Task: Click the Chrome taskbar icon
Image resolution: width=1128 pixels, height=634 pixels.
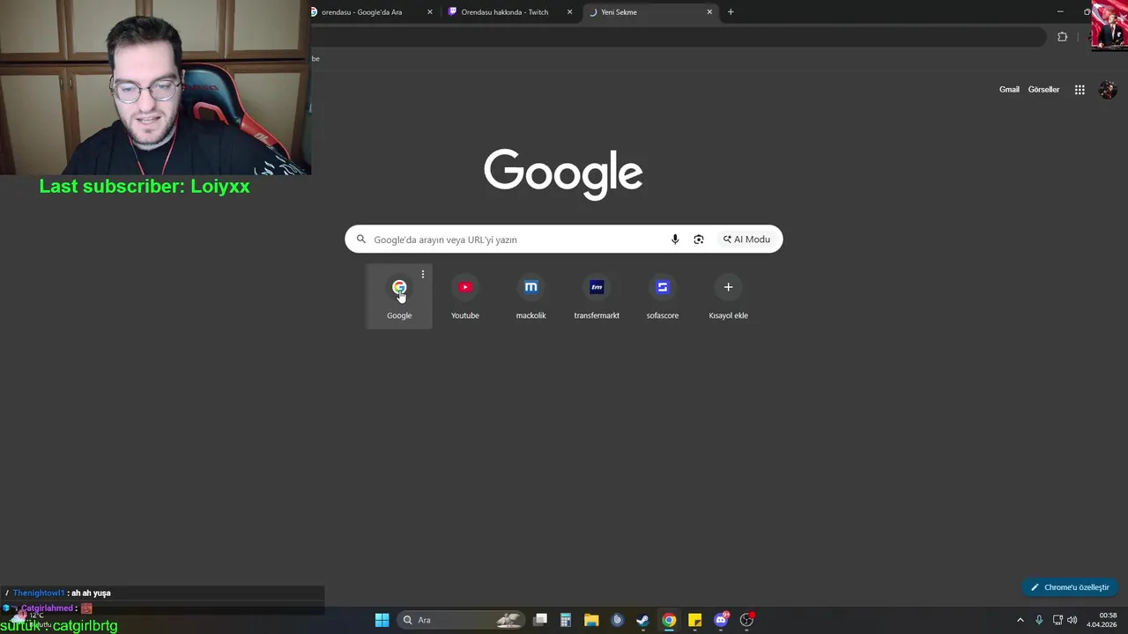Action: (x=669, y=620)
